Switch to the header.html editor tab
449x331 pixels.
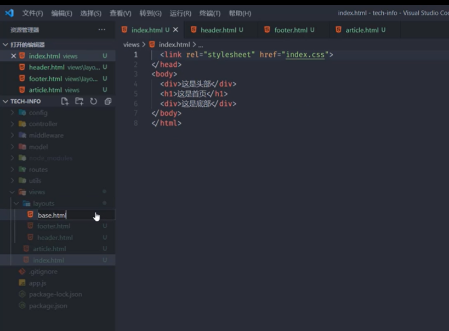[x=220, y=30]
